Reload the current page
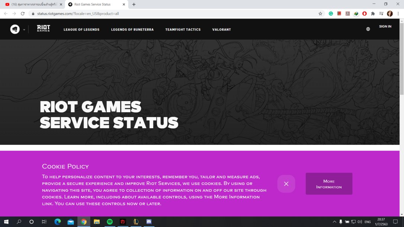 (23, 14)
